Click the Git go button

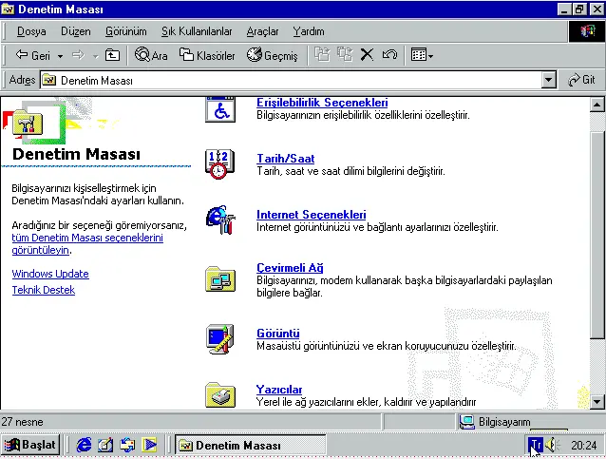pyautogui.click(x=581, y=80)
